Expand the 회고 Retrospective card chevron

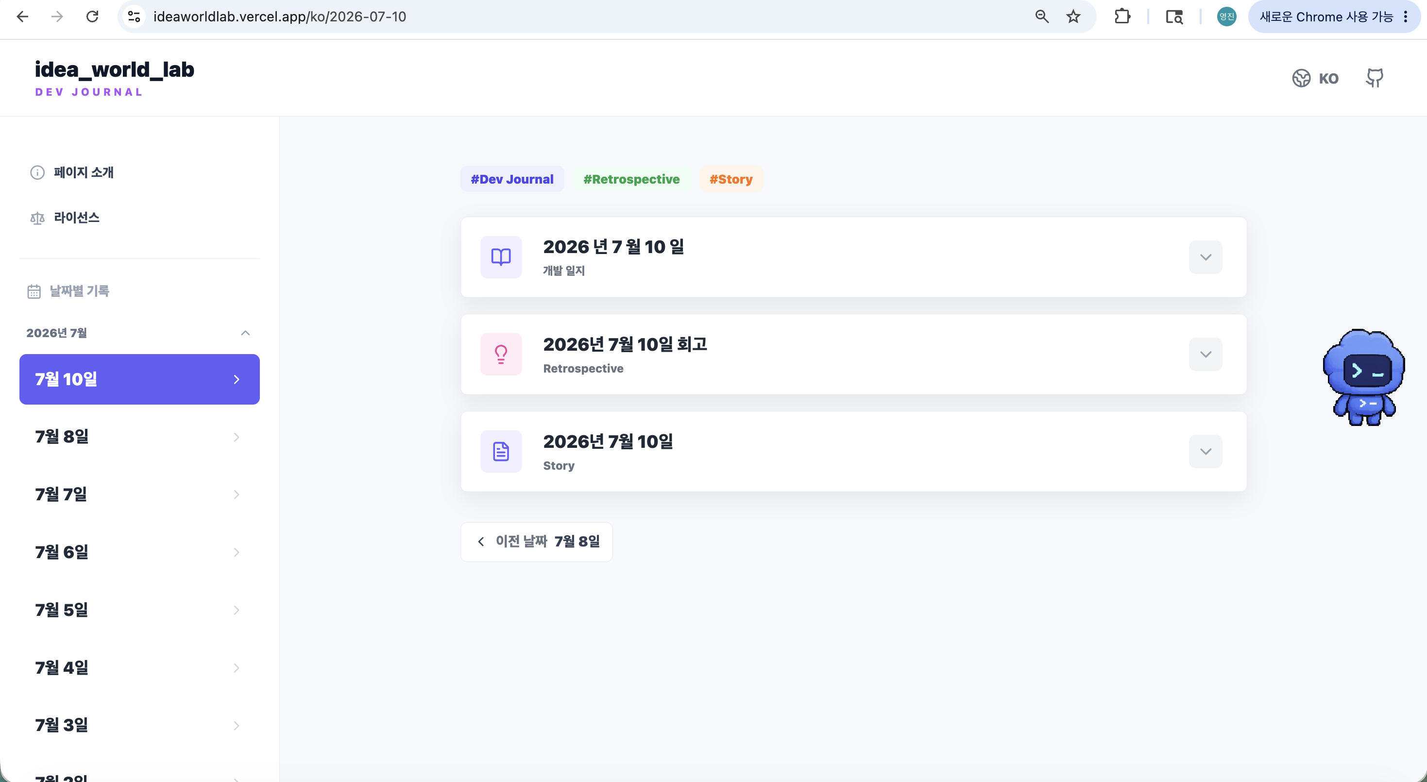1206,355
